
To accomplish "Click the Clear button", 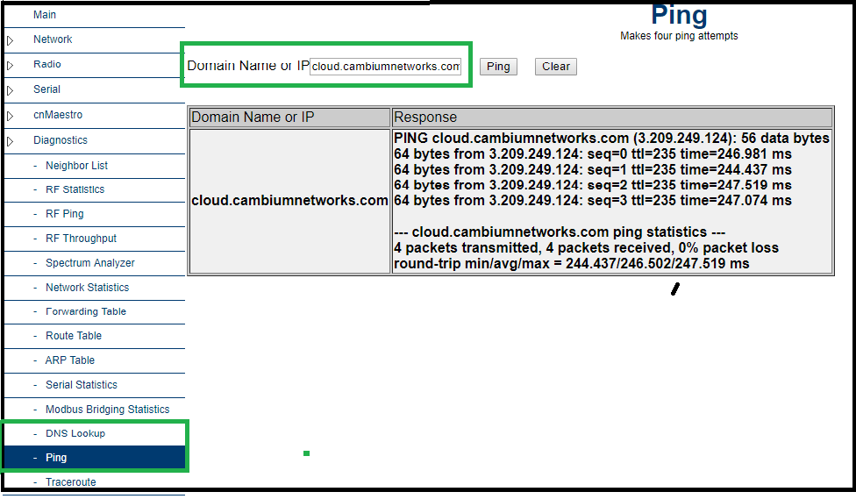I will [x=556, y=67].
